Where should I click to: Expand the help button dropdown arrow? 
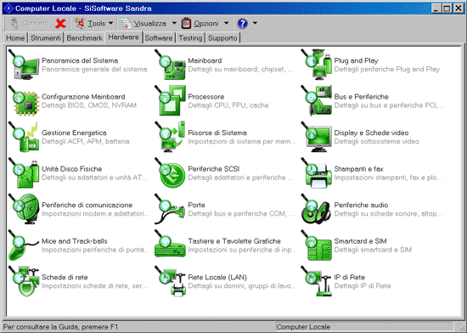click(255, 23)
